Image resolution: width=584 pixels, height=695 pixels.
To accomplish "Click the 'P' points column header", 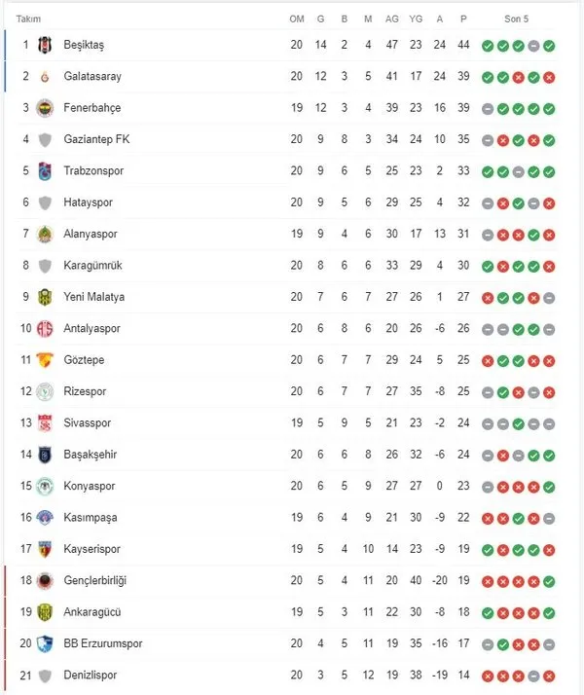I will pyautogui.click(x=464, y=19).
